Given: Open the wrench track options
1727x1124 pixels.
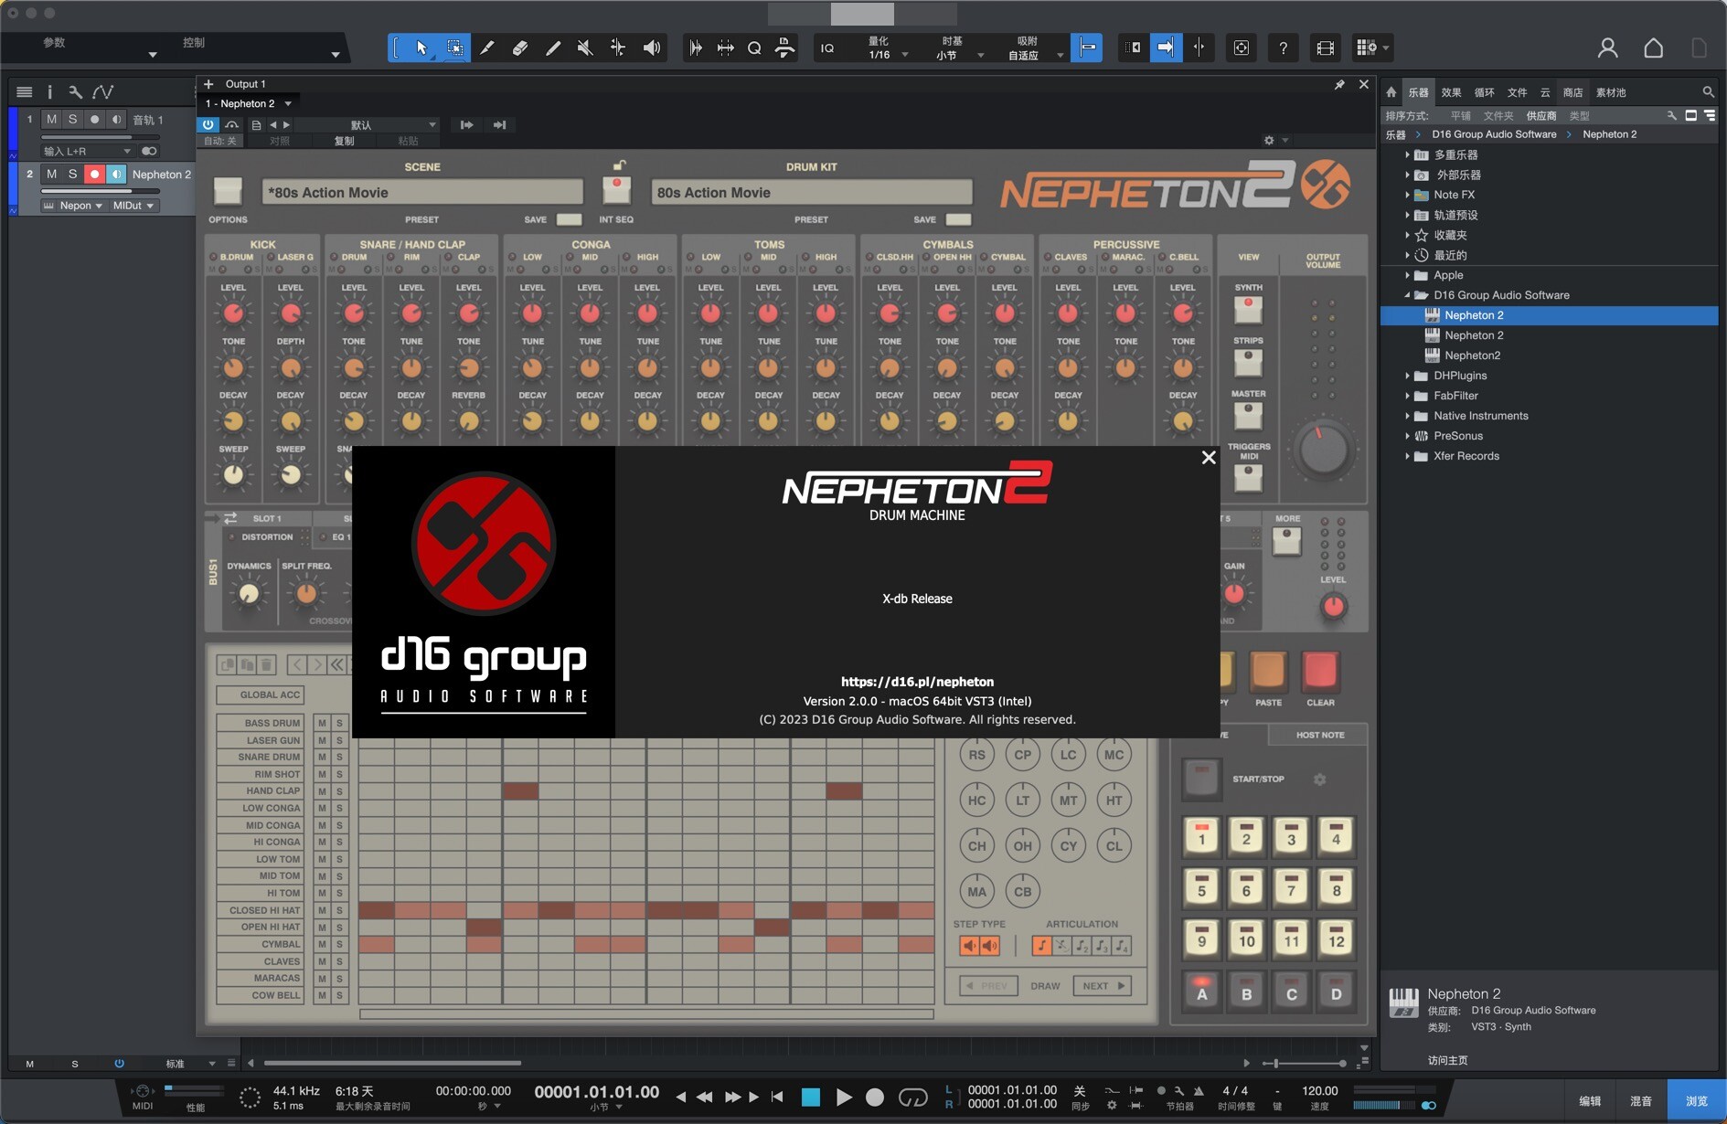Looking at the screenshot, I should click(76, 91).
